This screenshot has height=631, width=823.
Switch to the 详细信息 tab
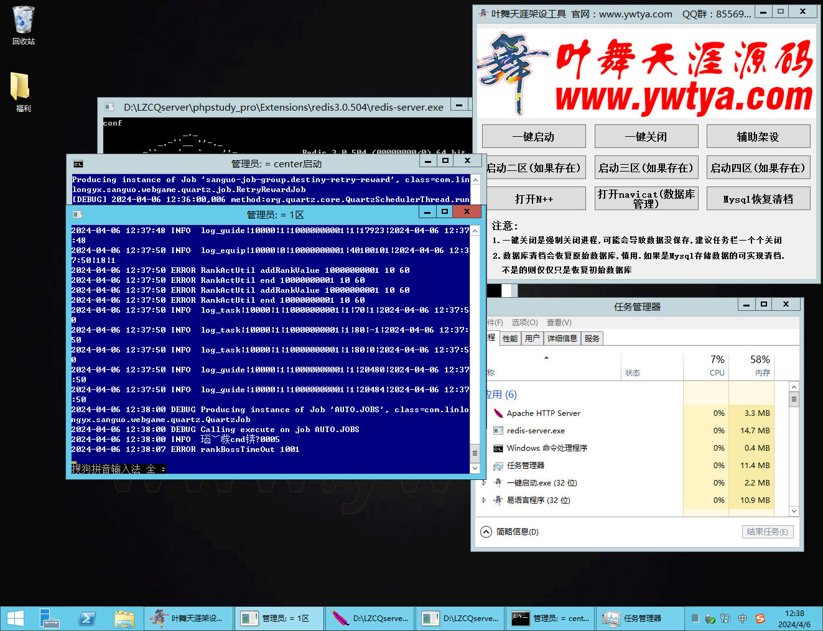[562, 338]
